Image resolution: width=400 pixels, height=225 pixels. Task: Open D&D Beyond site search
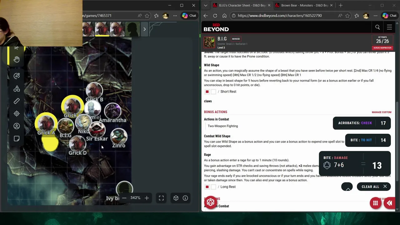tap(377, 27)
